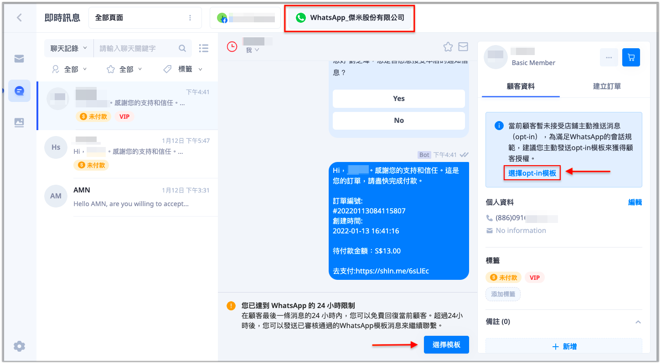
Task: Collapse the 備註 (0) section
Action: [638, 322]
